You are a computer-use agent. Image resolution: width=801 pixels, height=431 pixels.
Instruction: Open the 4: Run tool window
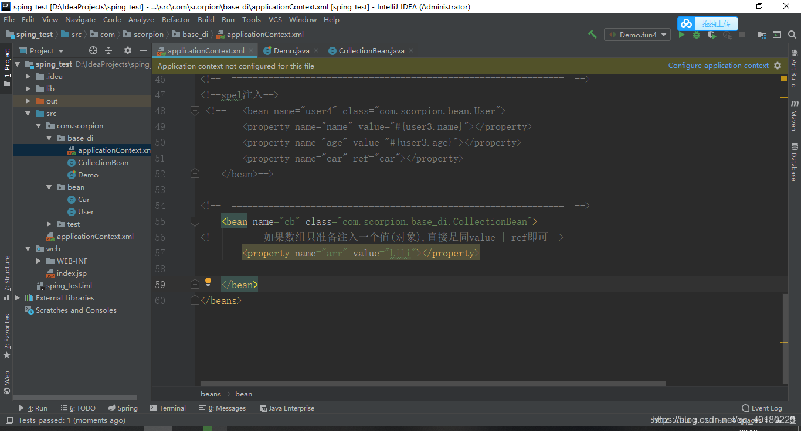[33, 408]
